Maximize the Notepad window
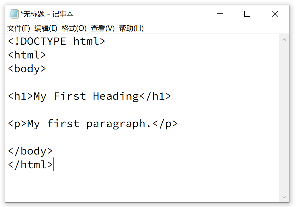This screenshot has height=207, width=296. (x=247, y=14)
